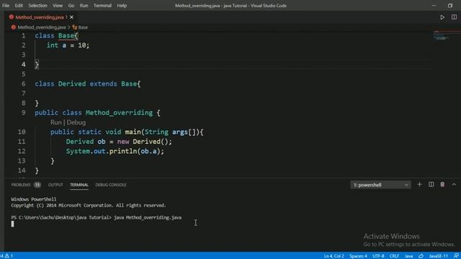Open the Go menu

pos(71,6)
